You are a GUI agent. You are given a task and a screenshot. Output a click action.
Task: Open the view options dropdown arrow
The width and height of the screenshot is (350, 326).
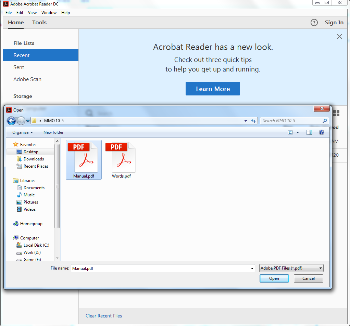pos(298,132)
